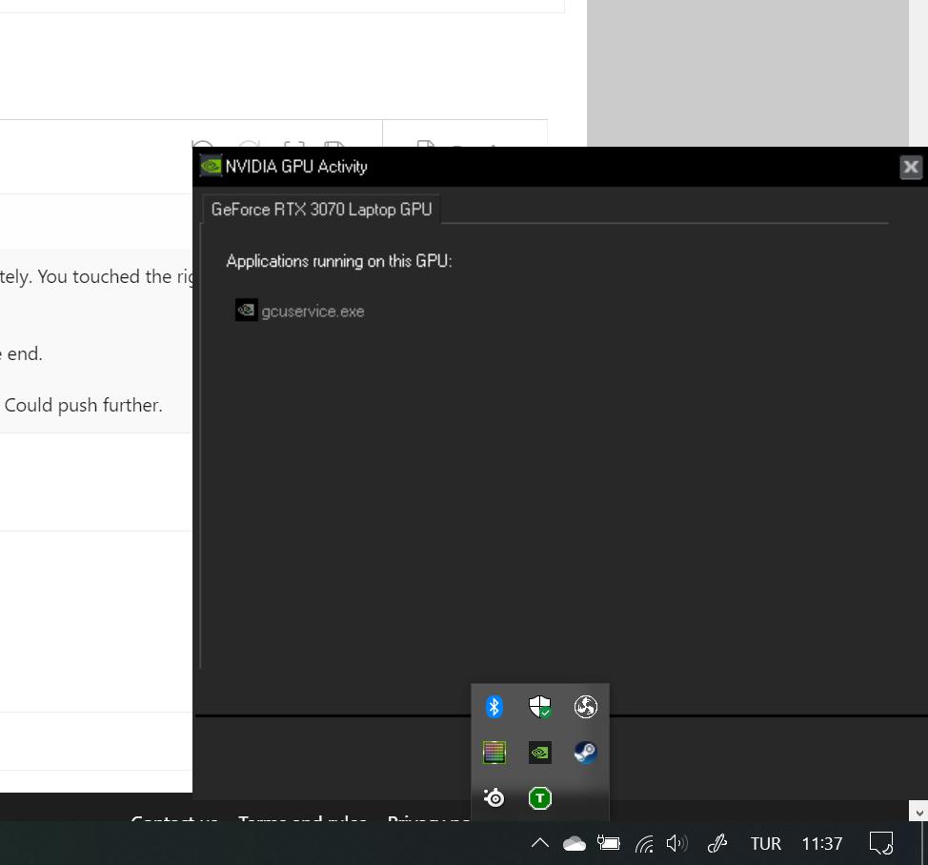Click the 'Applications running on this GPU:' label
Image resolution: width=928 pixels, height=865 pixels.
[x=339, y=261]
